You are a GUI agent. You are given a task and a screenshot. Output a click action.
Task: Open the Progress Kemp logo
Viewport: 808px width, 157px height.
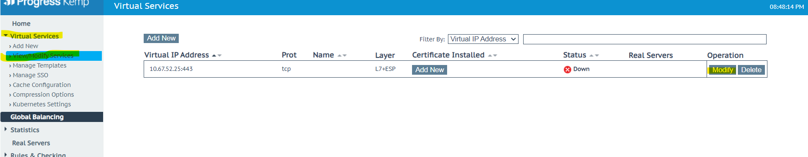[x=46, y=3]
